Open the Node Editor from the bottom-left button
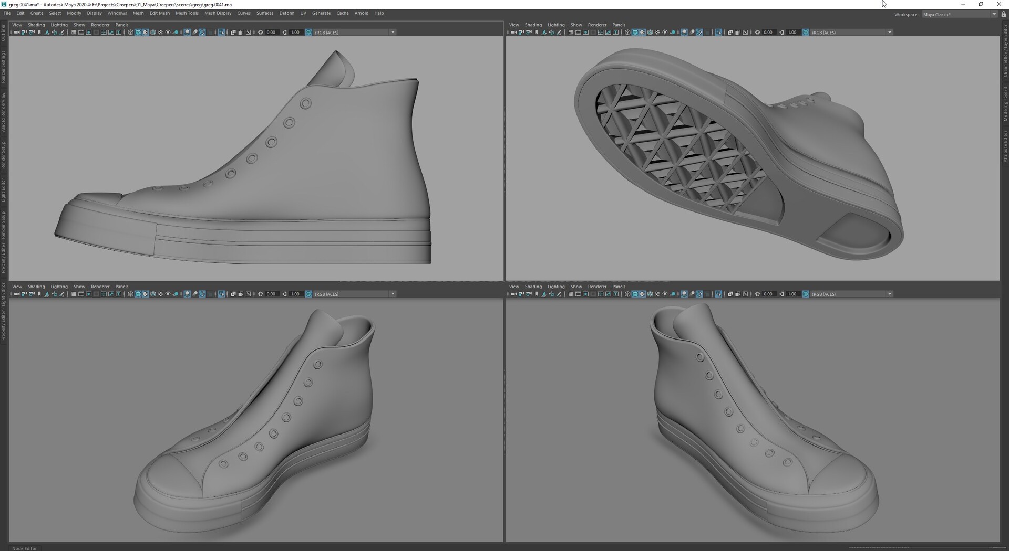1009x551 pixels. point(24,548)
